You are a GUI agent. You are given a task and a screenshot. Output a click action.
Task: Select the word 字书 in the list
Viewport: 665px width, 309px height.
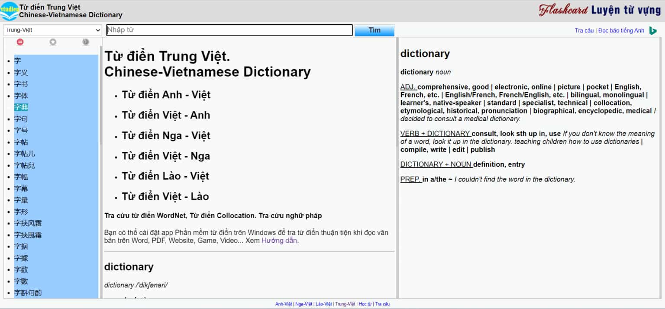click(x=21, y=84)
